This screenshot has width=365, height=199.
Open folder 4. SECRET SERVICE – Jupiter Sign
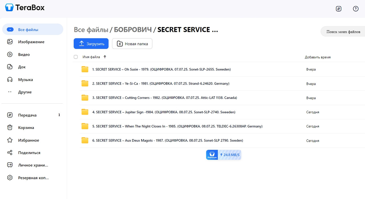(164, 112)
